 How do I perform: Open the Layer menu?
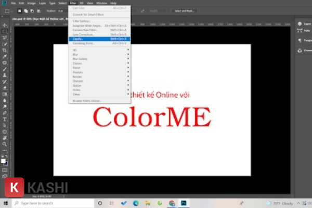(x=42, y=3)
